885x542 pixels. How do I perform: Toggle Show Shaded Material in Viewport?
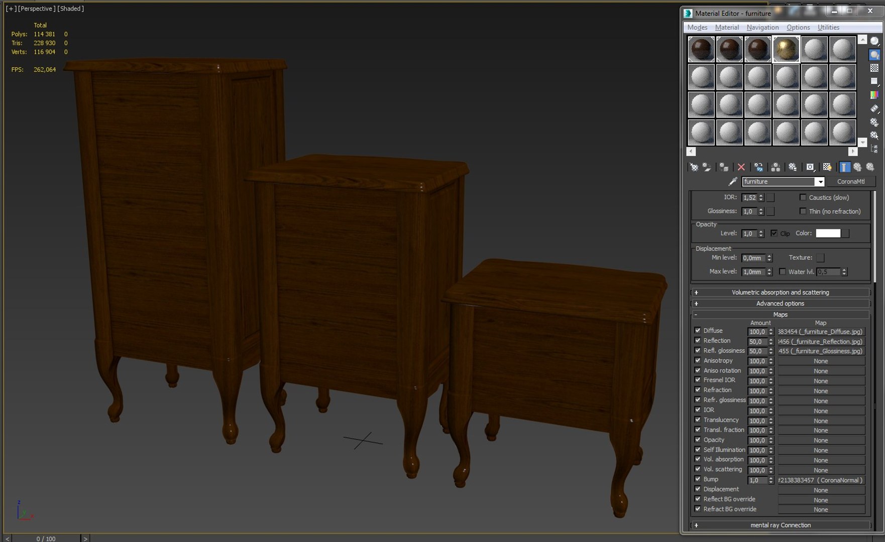point(827,167)
